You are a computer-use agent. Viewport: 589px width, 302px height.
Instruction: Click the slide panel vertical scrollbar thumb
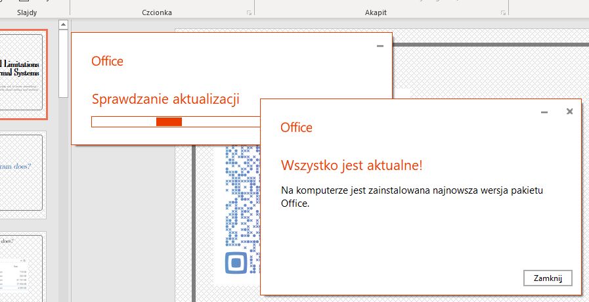click(63, 64)
